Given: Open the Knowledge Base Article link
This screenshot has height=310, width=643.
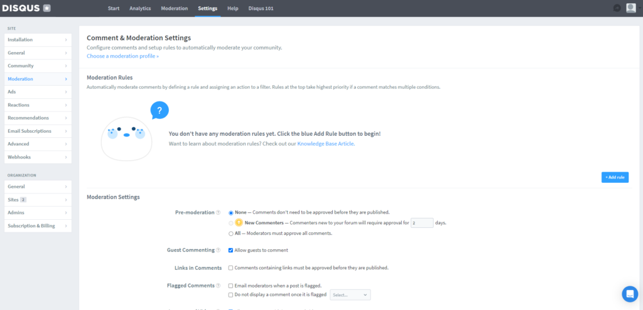Looking at the screenshot, I should coord(326,143).
